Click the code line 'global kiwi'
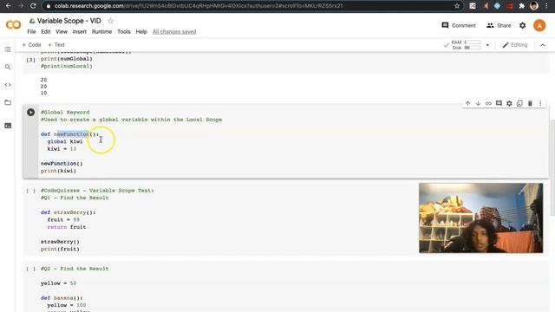The image size is (555, 312). pyautogui.click(x=65, y=141)
